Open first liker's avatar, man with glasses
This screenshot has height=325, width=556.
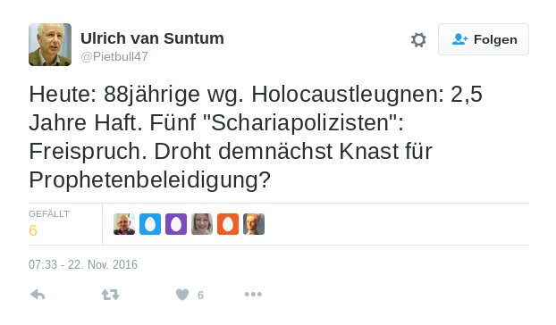pos(124,224)
